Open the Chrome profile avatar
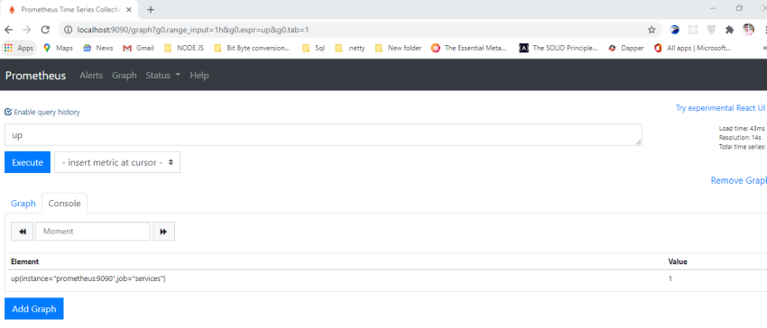This screenshot has width=767, height=328. click(x=748, y=30)
